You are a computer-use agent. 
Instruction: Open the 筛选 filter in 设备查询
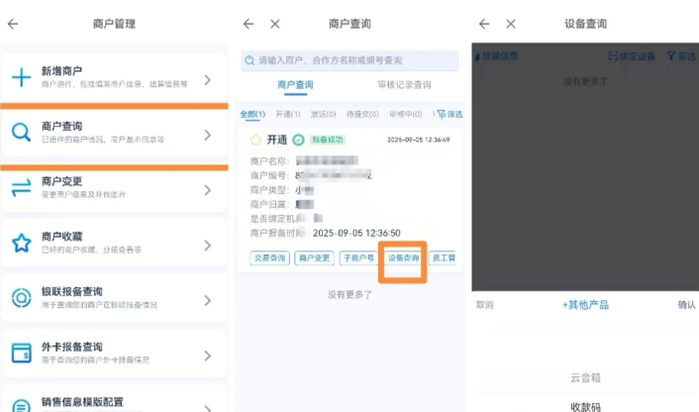tap(681, 55)
